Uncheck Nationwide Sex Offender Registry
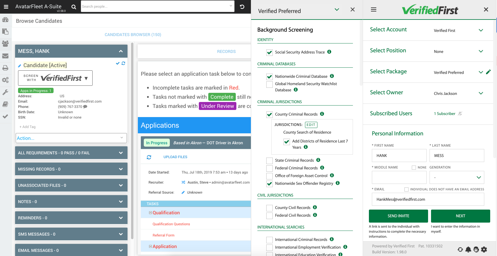The image size is (497, 256). 270,184
